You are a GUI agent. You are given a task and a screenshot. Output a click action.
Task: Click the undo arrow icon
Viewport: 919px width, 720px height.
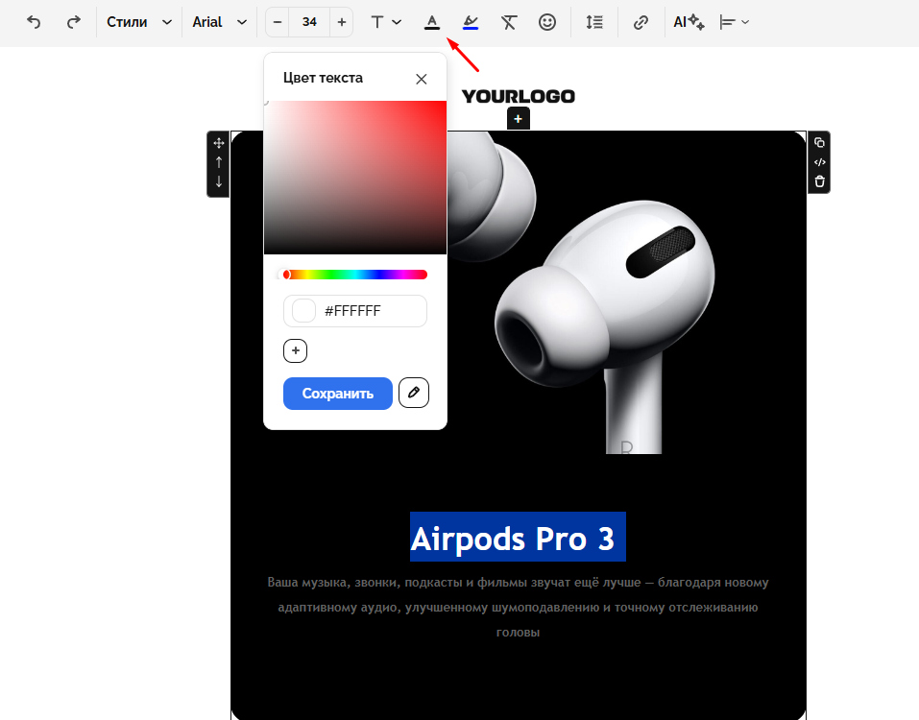34,22
